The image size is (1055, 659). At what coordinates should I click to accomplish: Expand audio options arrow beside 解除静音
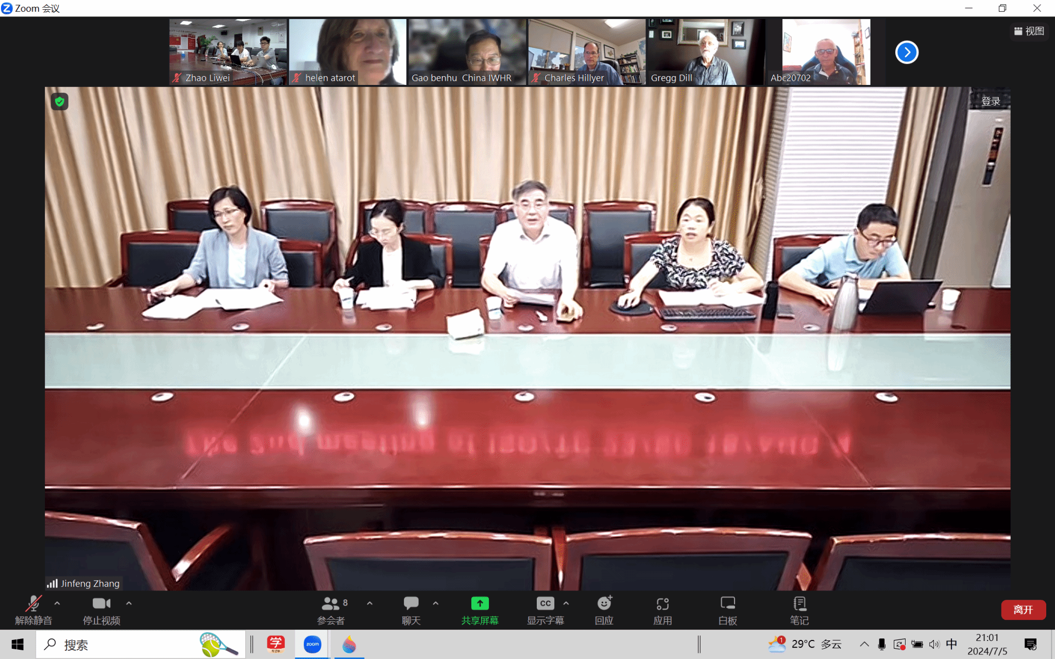[x=57, y=603]
